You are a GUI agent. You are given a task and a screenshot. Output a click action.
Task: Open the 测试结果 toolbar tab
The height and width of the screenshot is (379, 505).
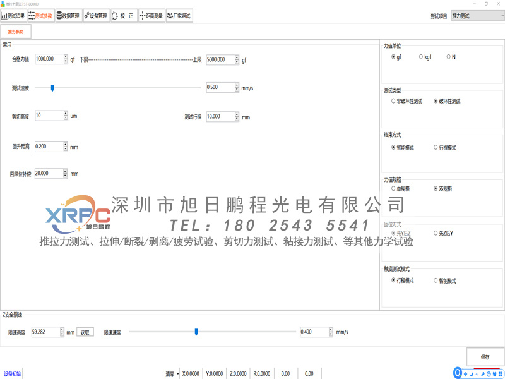coord(13,16)
